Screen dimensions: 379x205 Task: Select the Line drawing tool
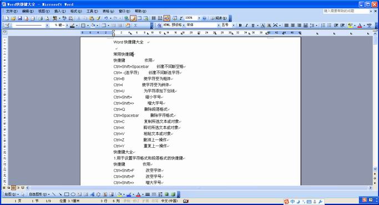[x=54, y=194]
